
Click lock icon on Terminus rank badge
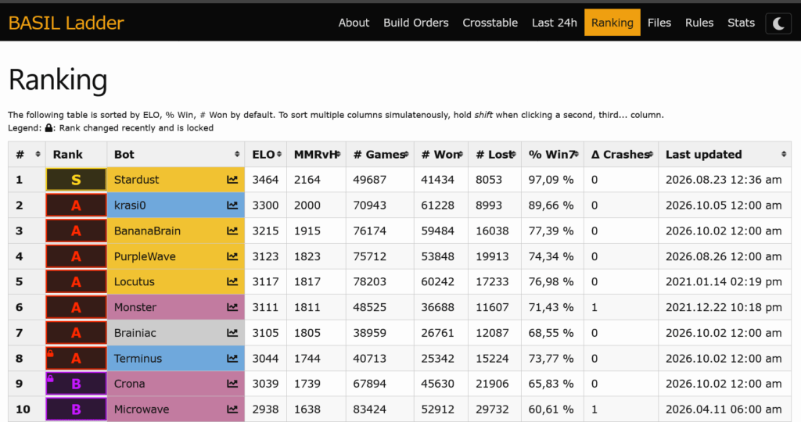pyautogui.click(x=50, y=352)
